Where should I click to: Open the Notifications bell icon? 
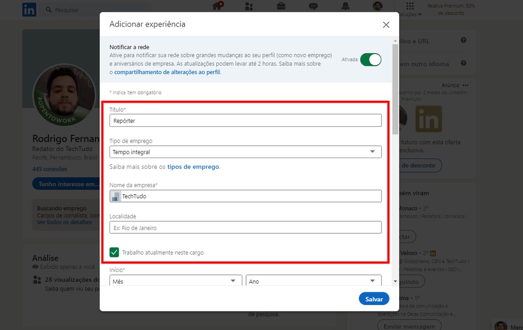(x=345, y=6)
